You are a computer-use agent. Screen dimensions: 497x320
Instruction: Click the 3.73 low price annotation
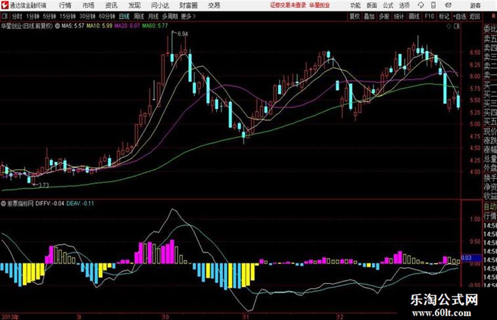[x=44, y=185]
